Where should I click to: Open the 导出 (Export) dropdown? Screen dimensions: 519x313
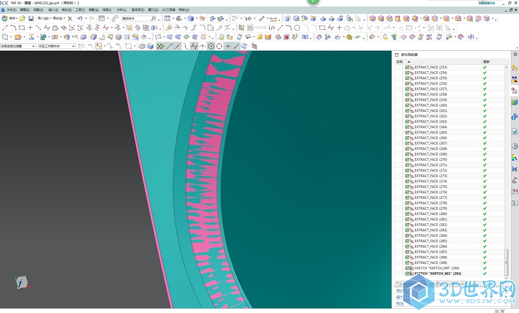59,18
